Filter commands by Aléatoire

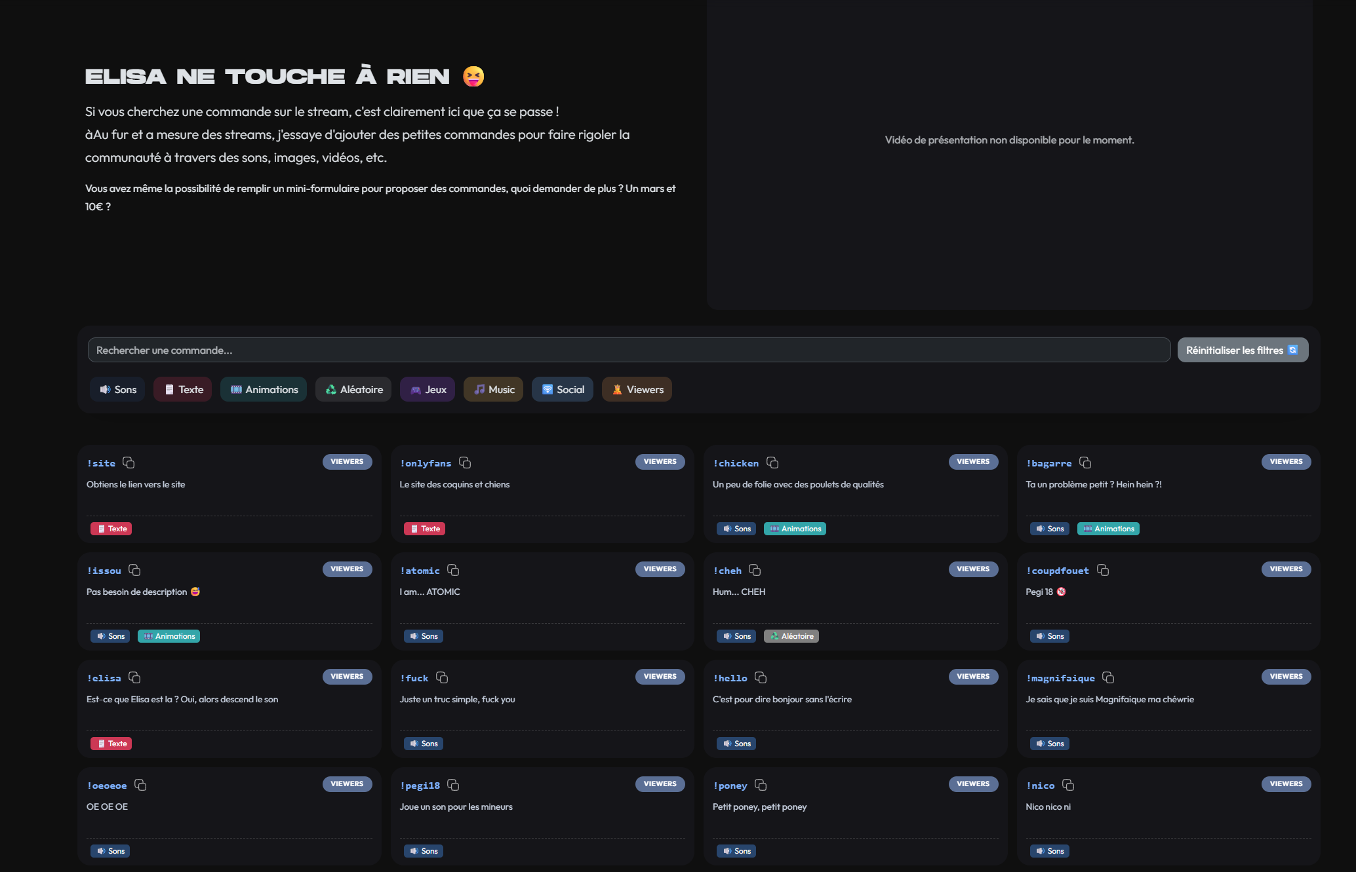click(353, 389)
